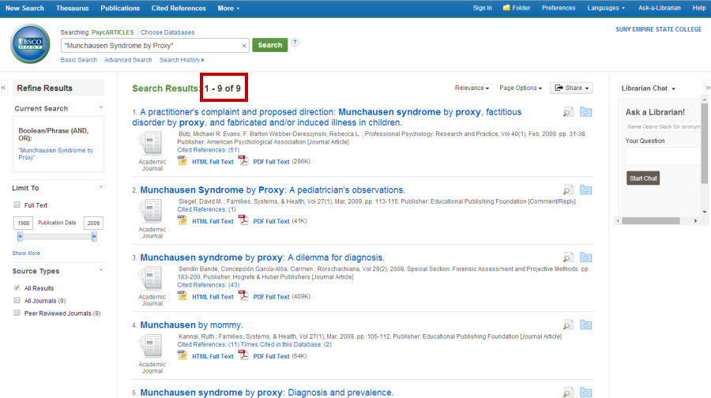Image resolution: width=711 pixels, height=398 pixels.
Task: Click the right publication date slider handle
Action: pyautogui.click(x=94, y=236)
